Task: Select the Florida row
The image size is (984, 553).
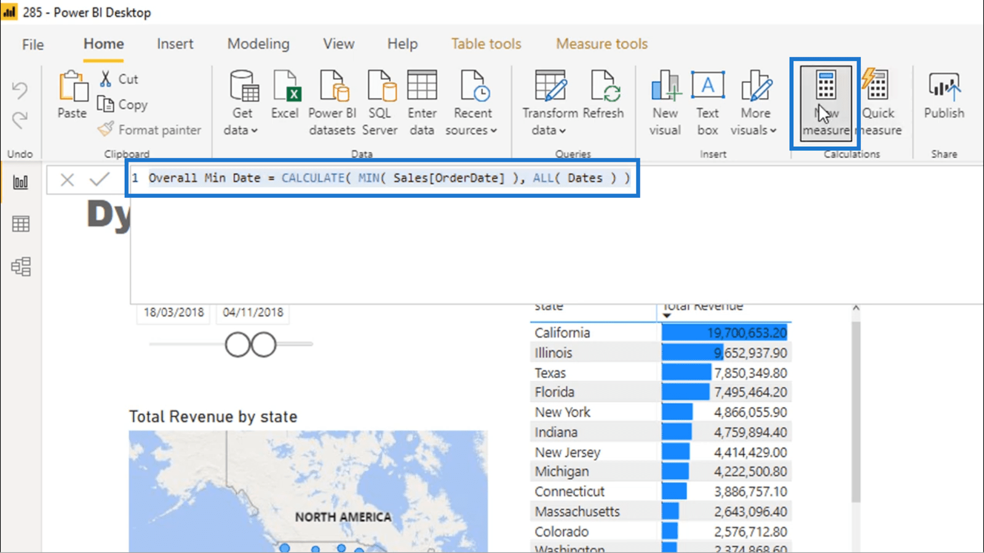Action: tap(661, 392)
